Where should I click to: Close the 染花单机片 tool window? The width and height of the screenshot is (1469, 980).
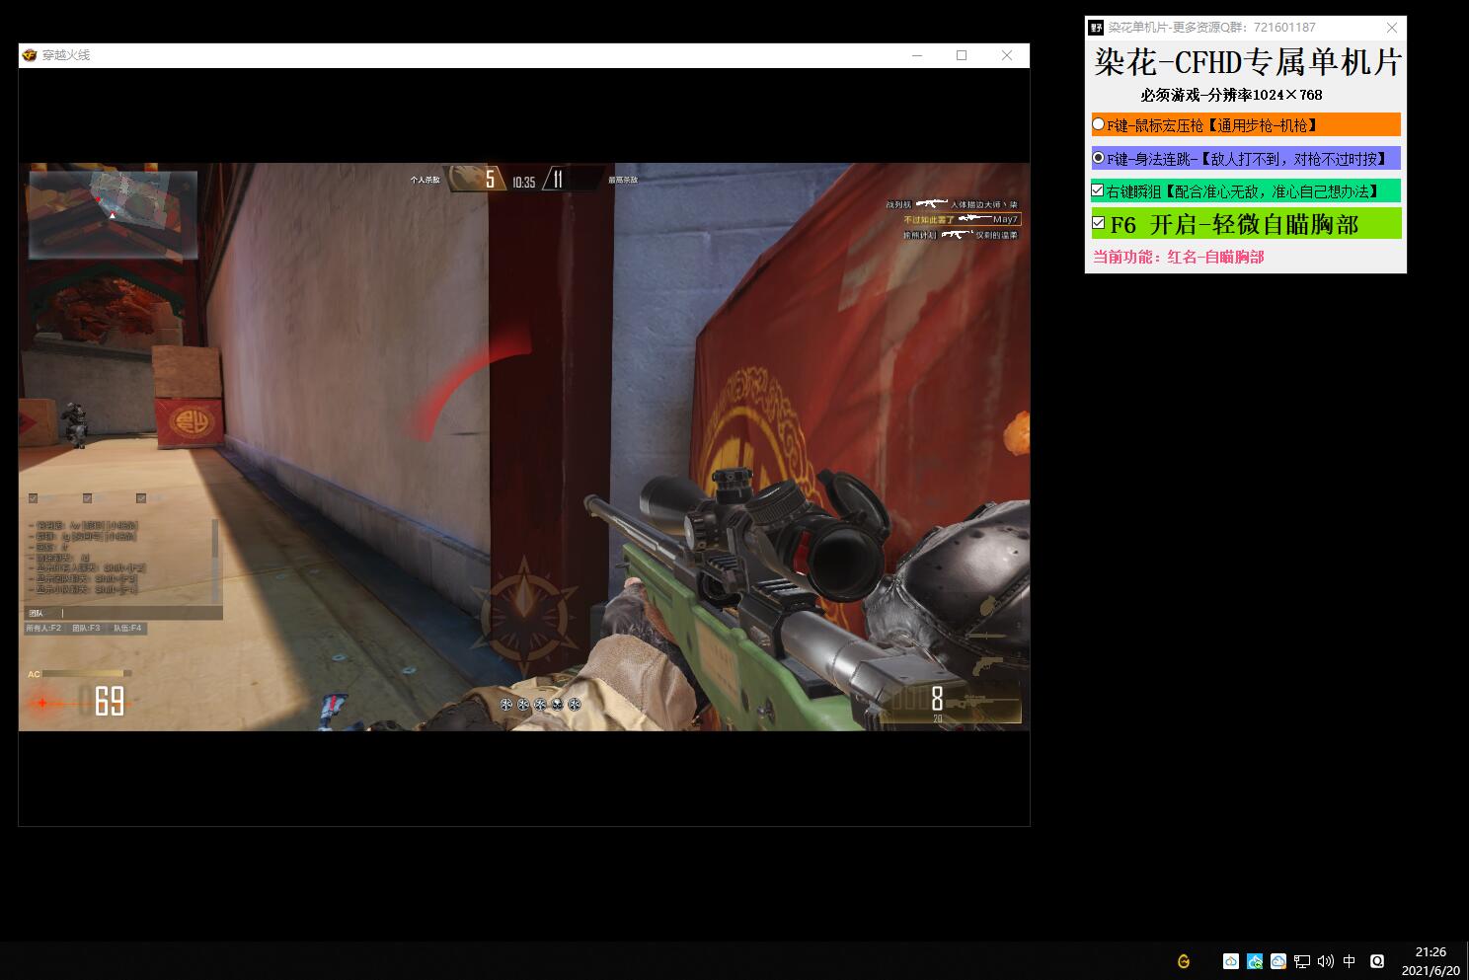click(1392, 28)
